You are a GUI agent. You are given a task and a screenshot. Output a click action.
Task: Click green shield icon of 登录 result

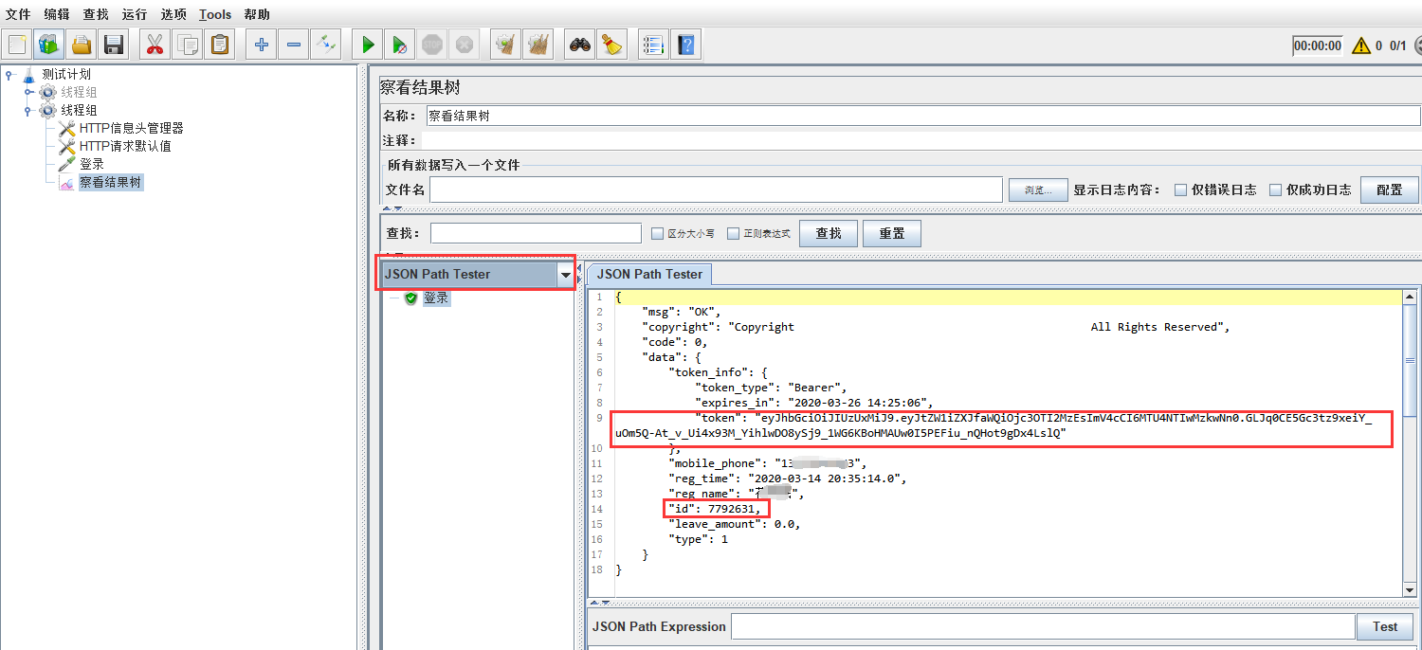point(410,298)
